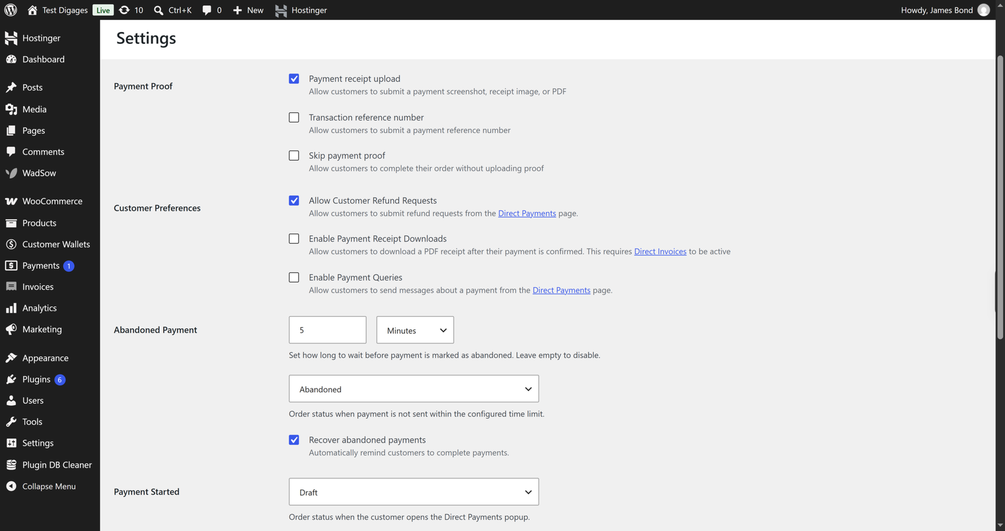Open the comments bubble in top bar
The width and height of the screenshot is (1005, 531).
tap(207, 10)
